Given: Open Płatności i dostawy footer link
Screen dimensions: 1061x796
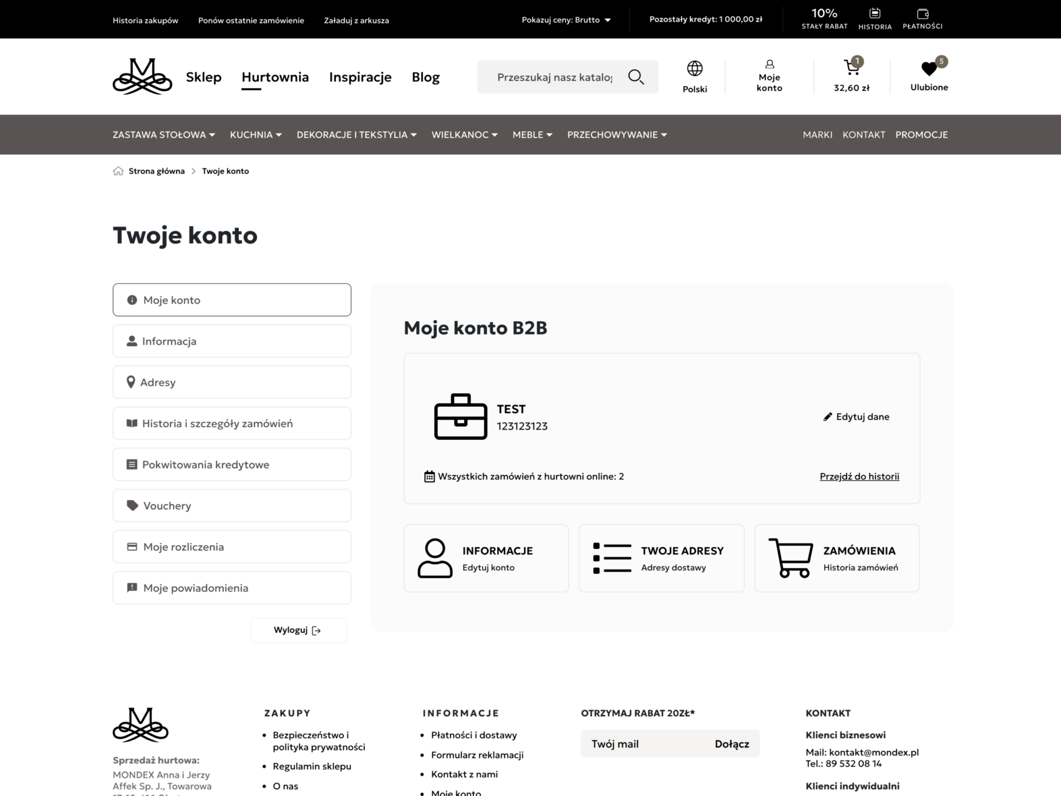Looking at the screenshot, I should pos(474,735).
